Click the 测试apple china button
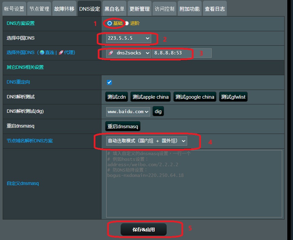 click(151, 97)
